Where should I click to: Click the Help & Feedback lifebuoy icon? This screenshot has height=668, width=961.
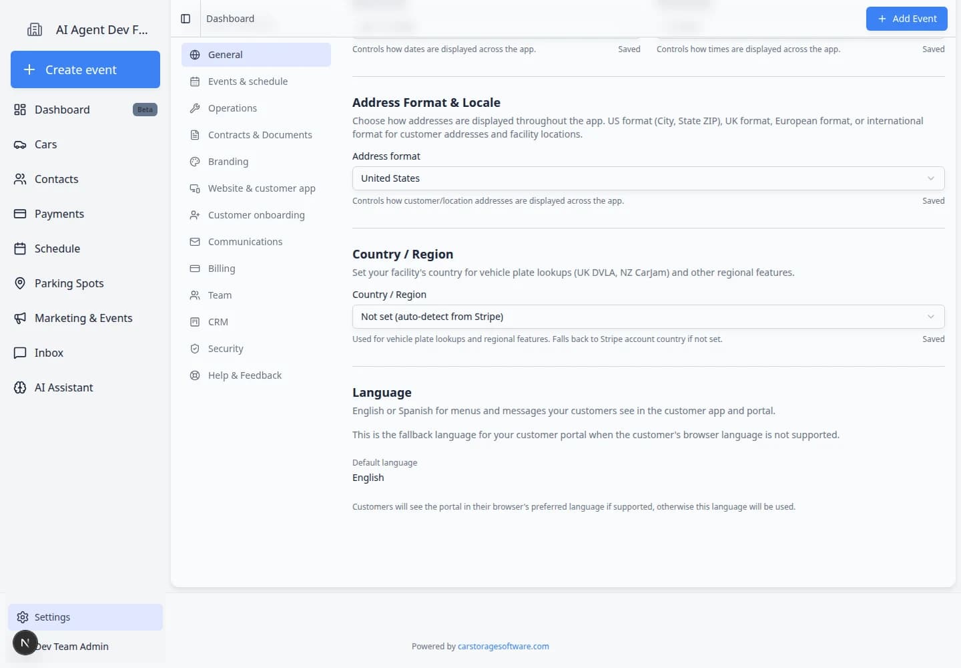pyautogui.click(x=195, y=375)
